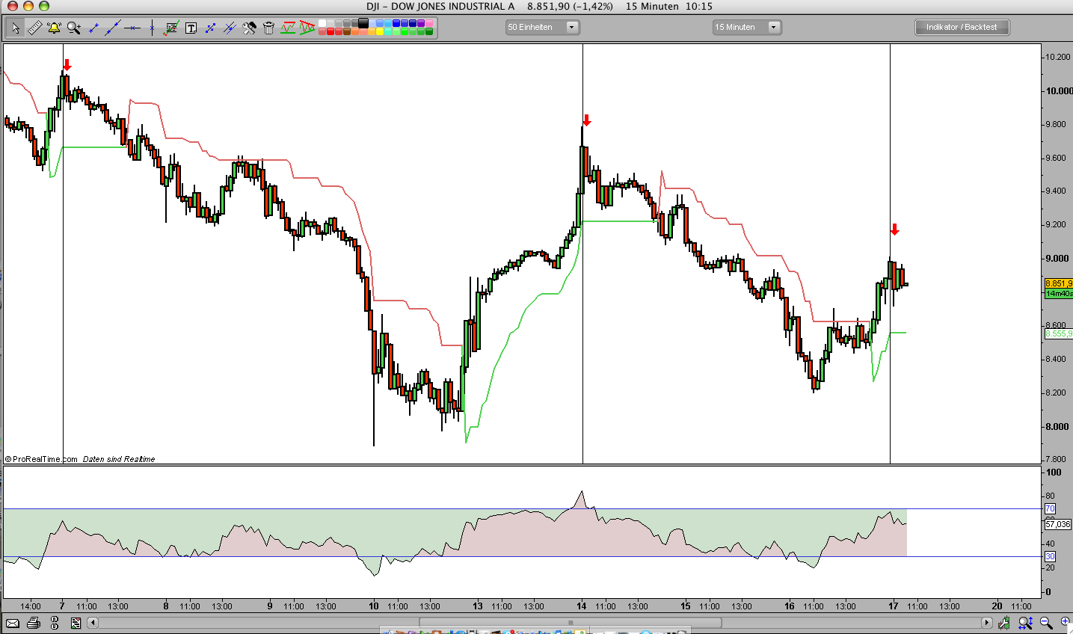
Task: Choose the horizontal line tool
Action: [132, 28]
